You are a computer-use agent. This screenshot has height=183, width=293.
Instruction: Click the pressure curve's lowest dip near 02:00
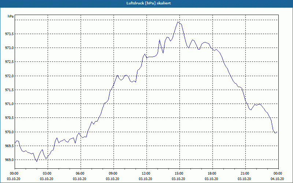pos(37,161)
